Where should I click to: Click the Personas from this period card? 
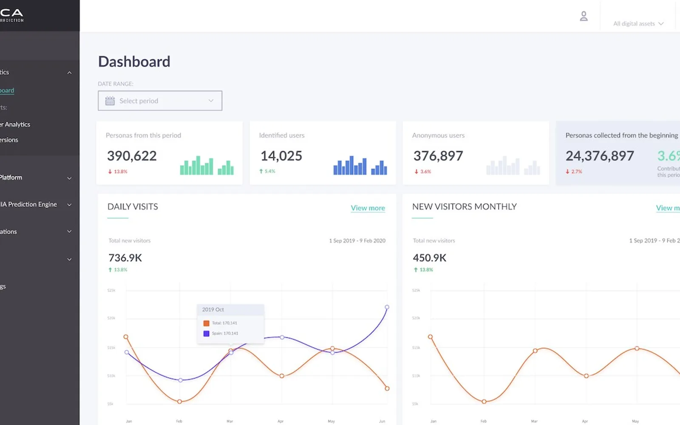click(x=170, y=153)
